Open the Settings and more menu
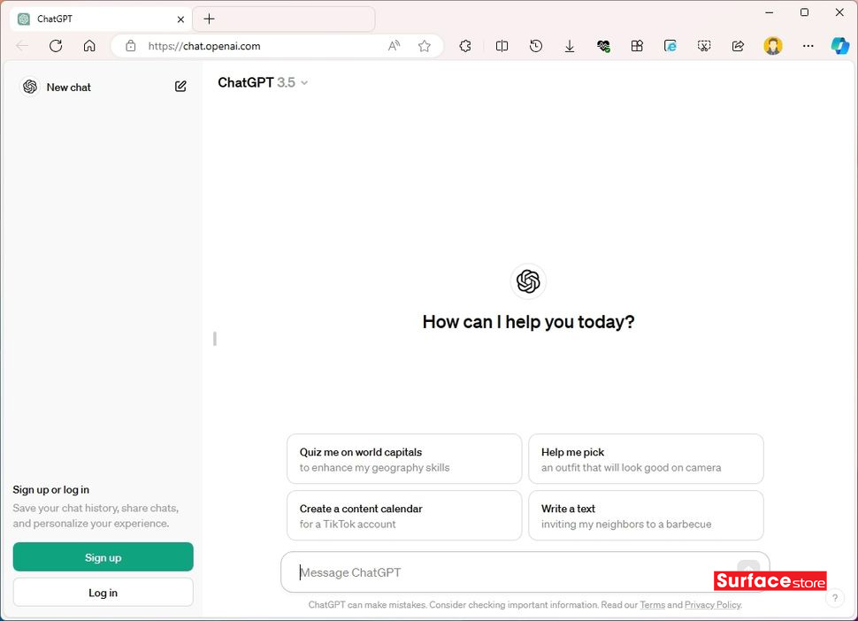The height and width of the screenshot is (621, 858). pyautogui.click(x=808, y=45)
